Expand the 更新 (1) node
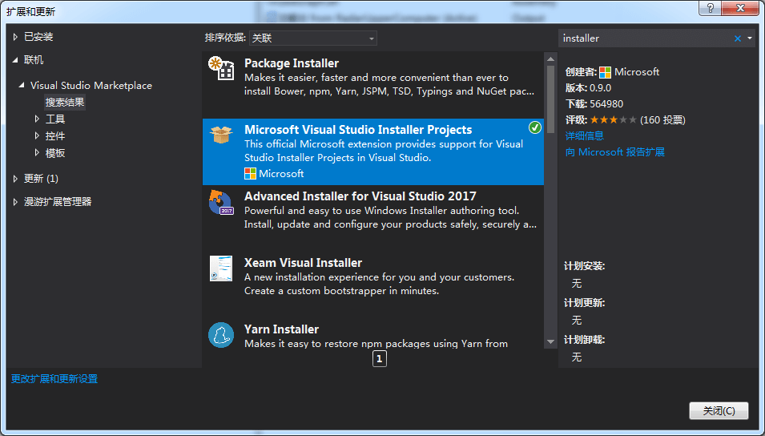The height and width of the screenshot is (436, 765). click(15, 179)
